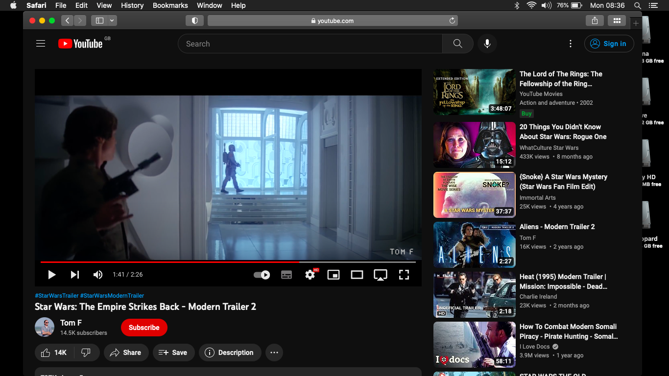Turn on subtitles/closed captions
The height and width of the screenshot is (376, 669).
click(x=287, y=275)
